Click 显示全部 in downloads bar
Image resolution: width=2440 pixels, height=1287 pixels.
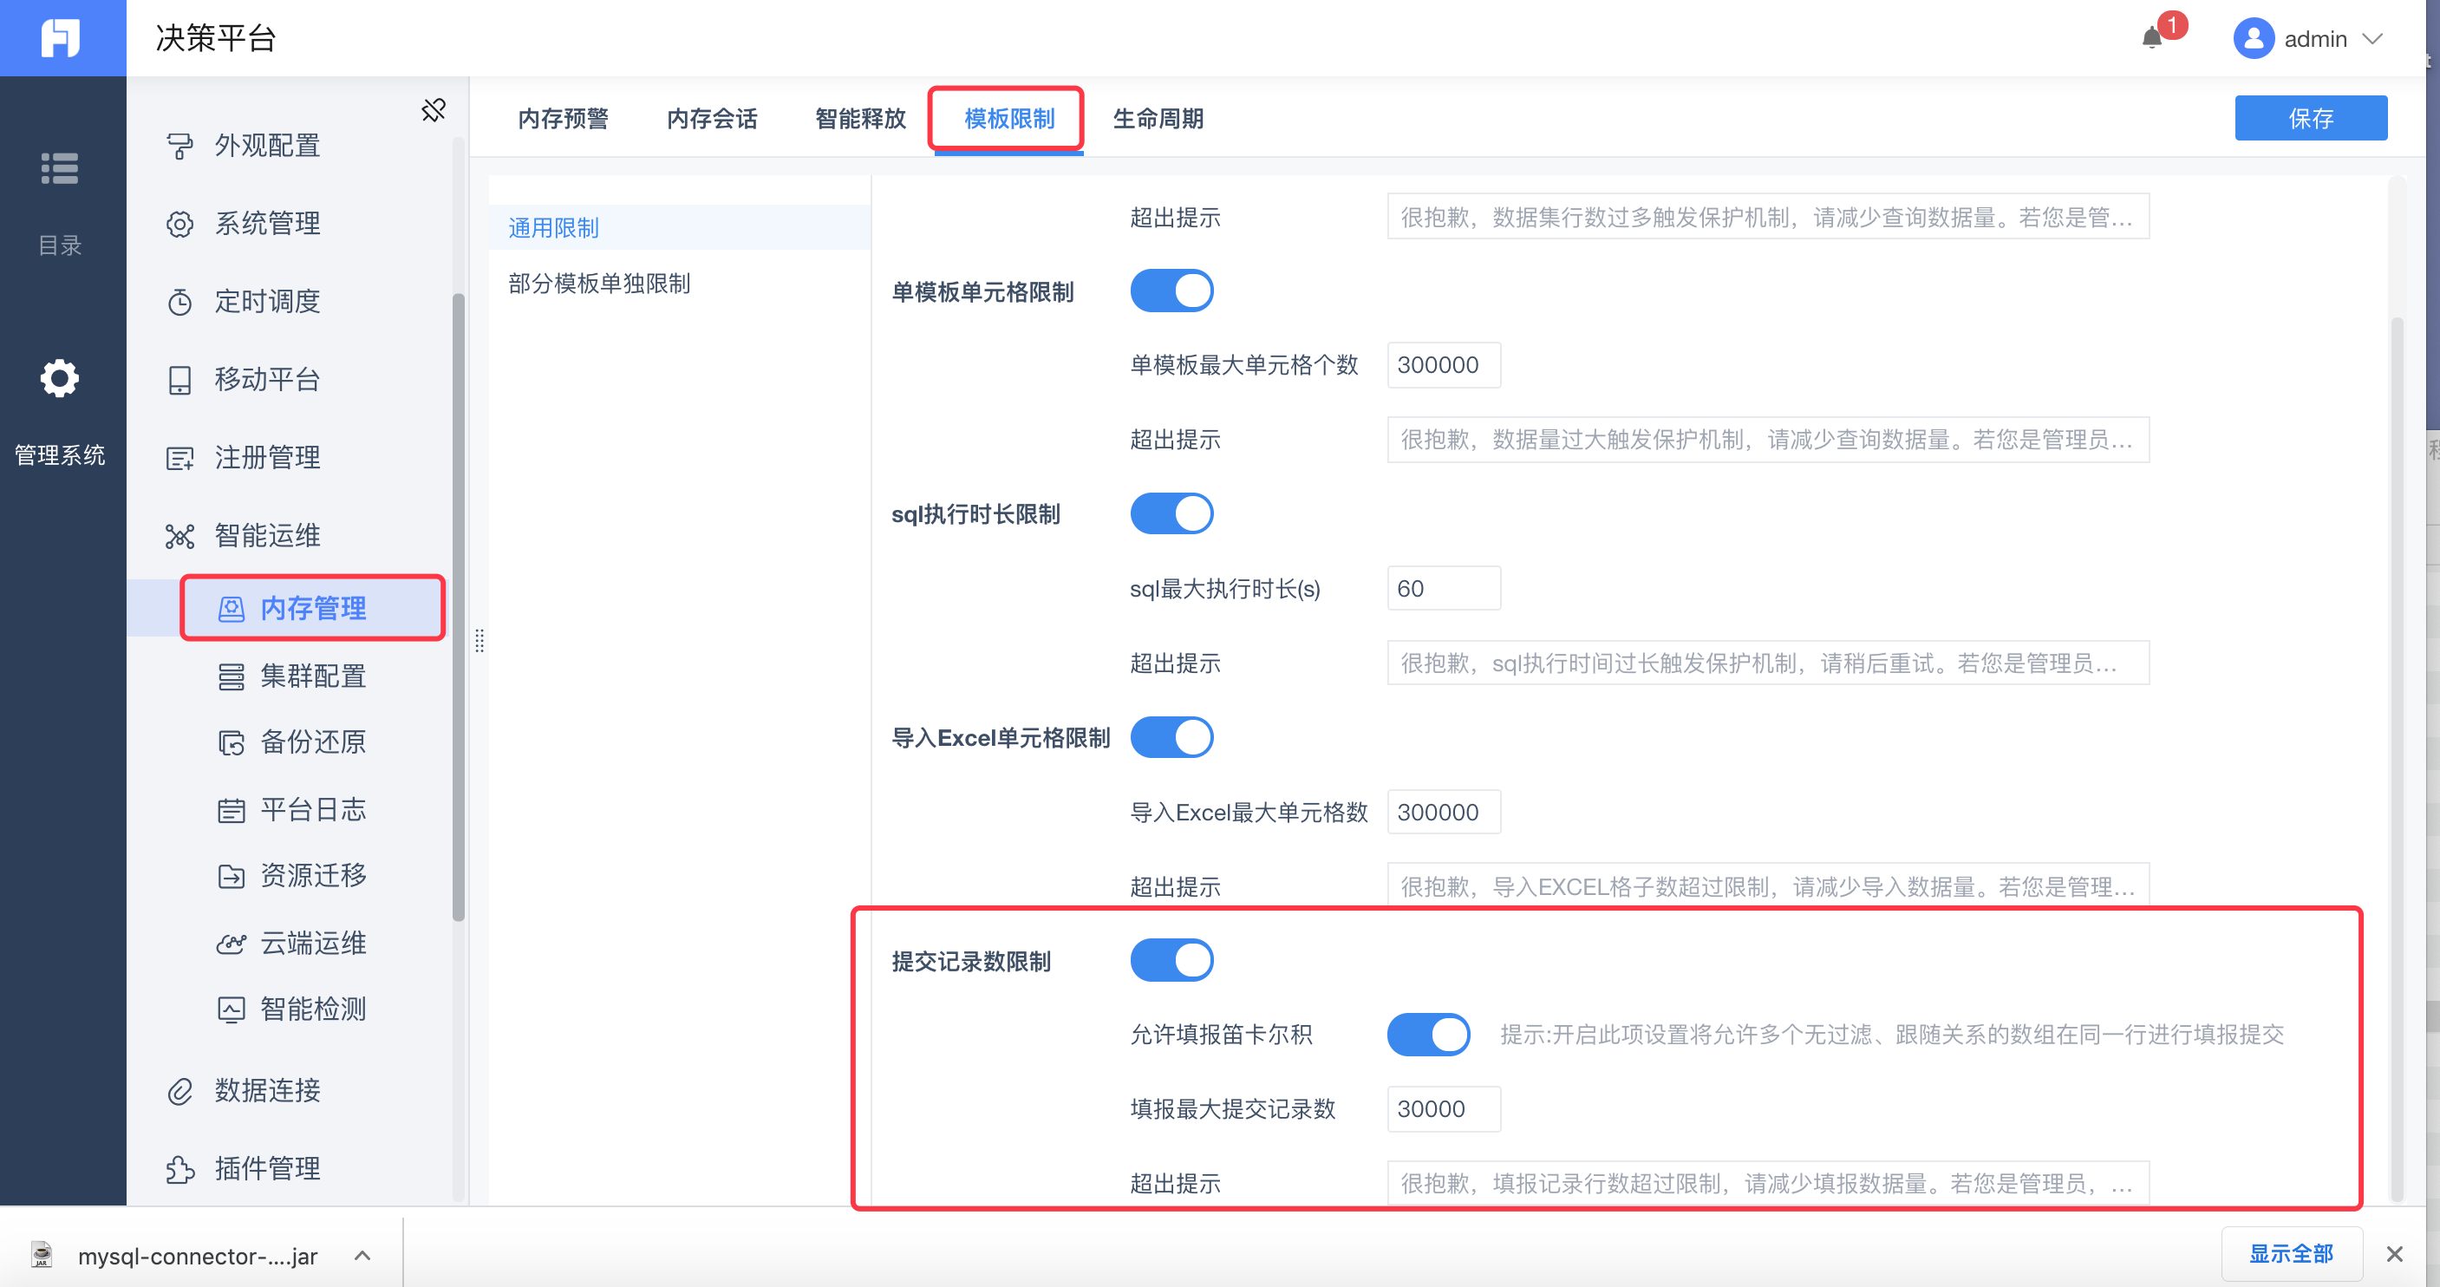(x=2290, y=1254)
